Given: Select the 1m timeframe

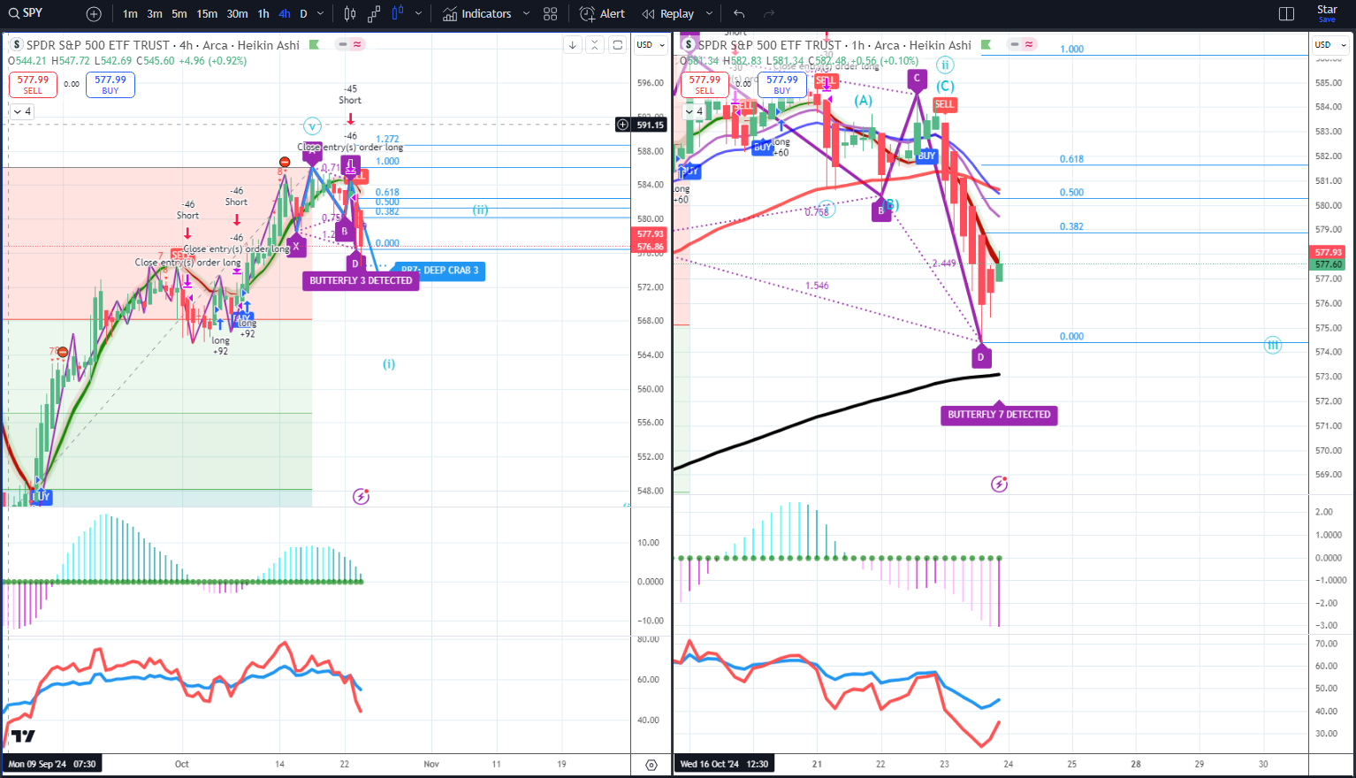Looking at the screenshot, I should (130, 14).
